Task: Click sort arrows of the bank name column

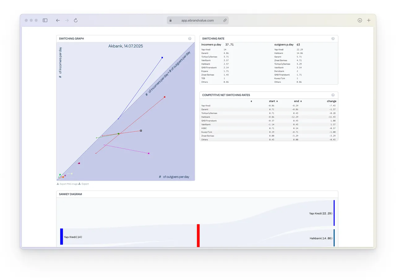Action: 251,101
